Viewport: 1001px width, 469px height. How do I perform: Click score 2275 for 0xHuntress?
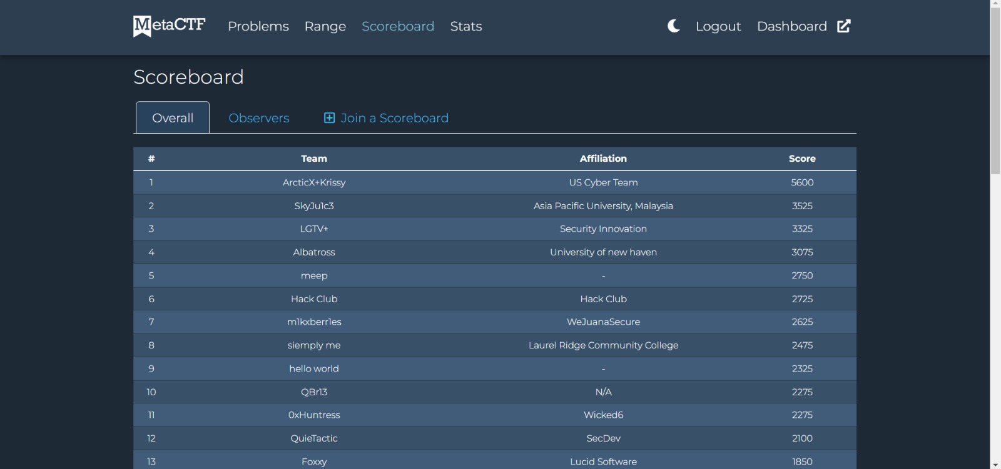click(802, 415)
